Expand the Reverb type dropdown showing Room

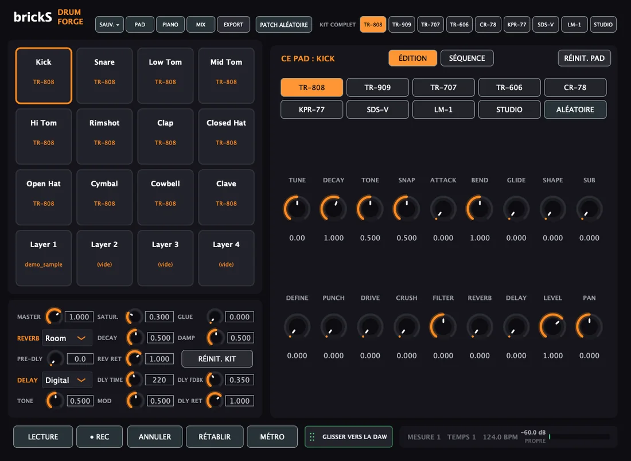coord(67,338)
